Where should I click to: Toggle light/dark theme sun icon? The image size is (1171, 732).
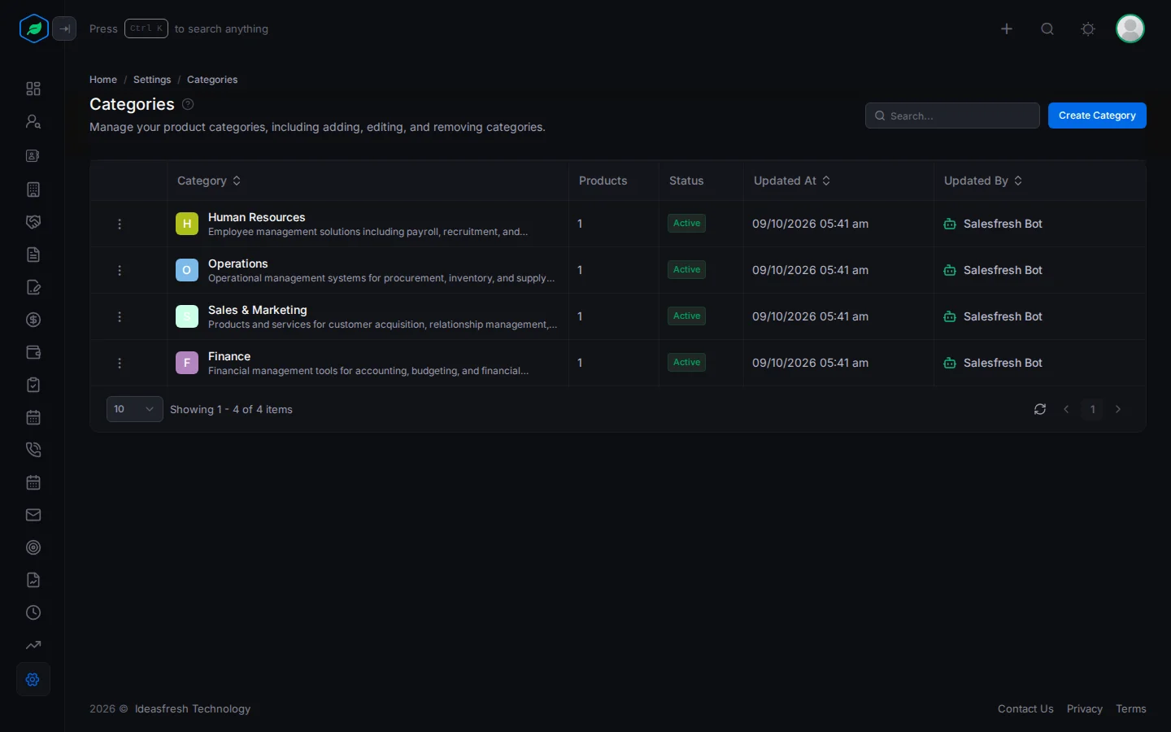coord(1088,28)
